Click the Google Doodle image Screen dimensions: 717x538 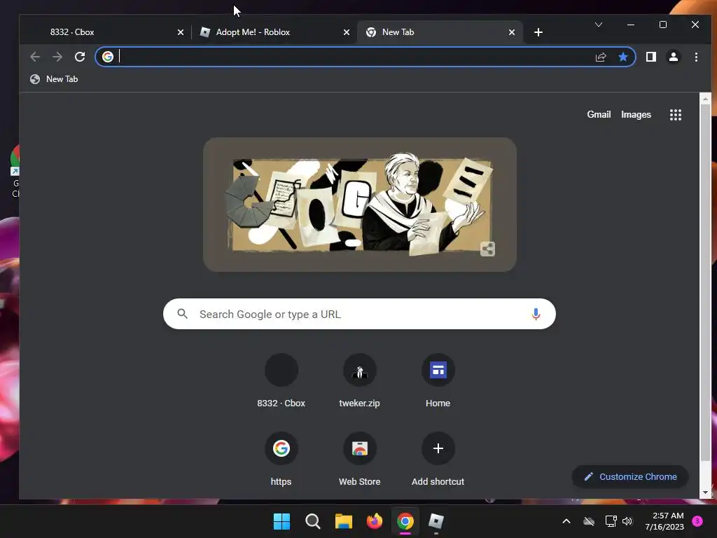(x=360, y=205)
